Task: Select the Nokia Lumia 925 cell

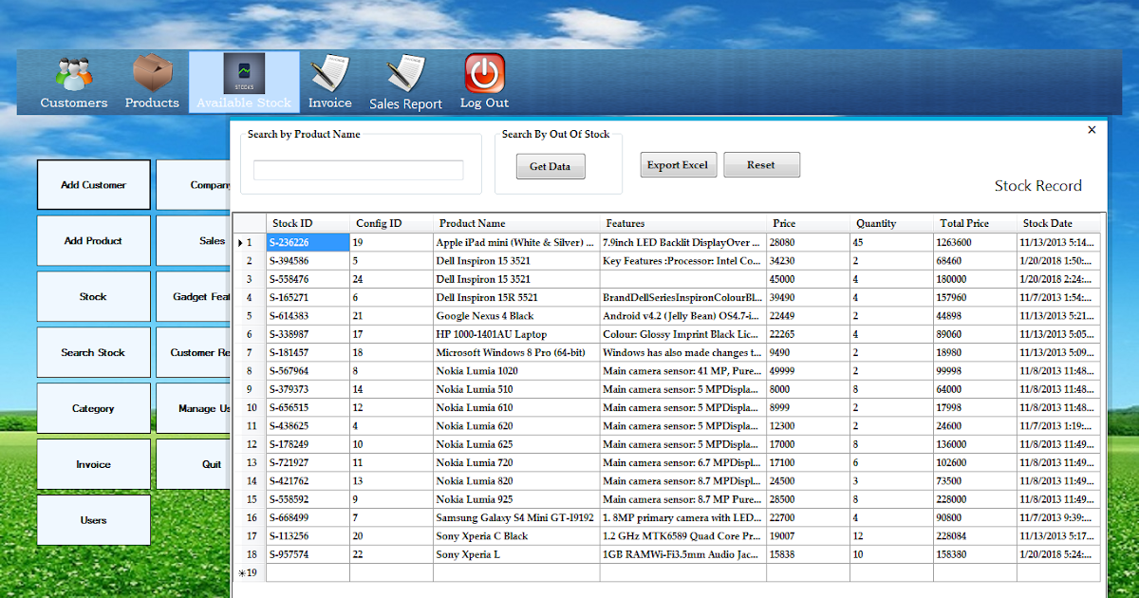Action: pyautogui.click(x=516, y=499)
